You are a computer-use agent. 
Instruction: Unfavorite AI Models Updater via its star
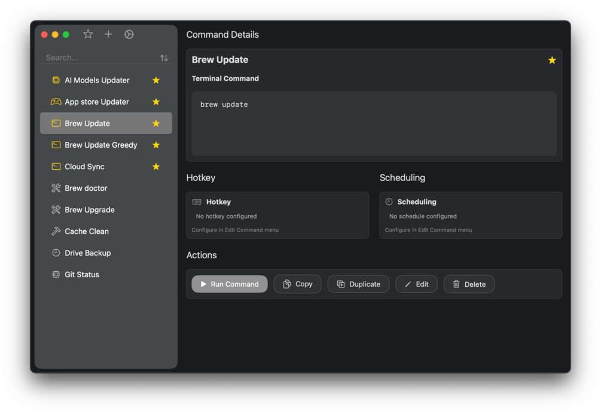pos(156,80)
